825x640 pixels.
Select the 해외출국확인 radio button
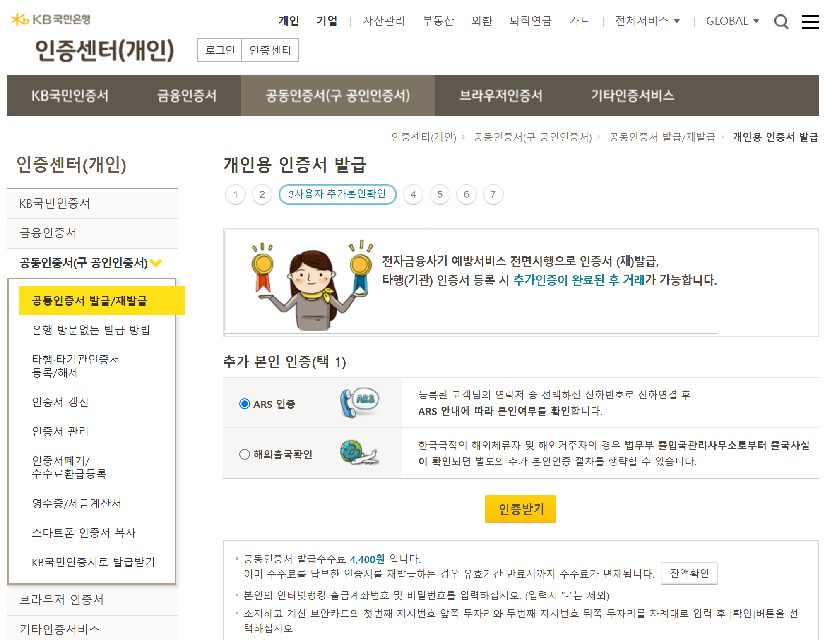[x=245, y=454]
